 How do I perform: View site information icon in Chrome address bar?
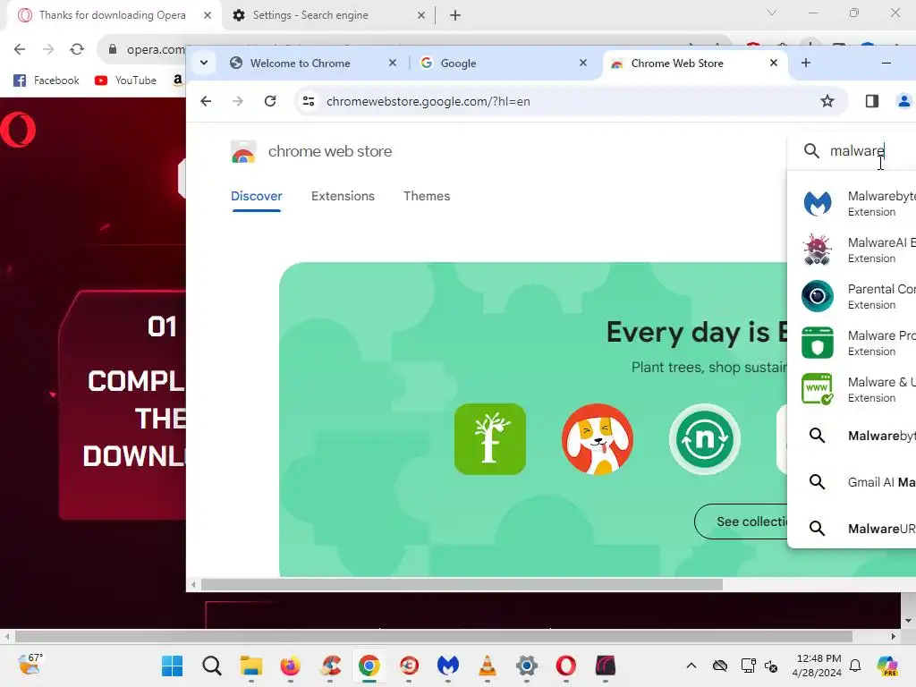point(309,101)
